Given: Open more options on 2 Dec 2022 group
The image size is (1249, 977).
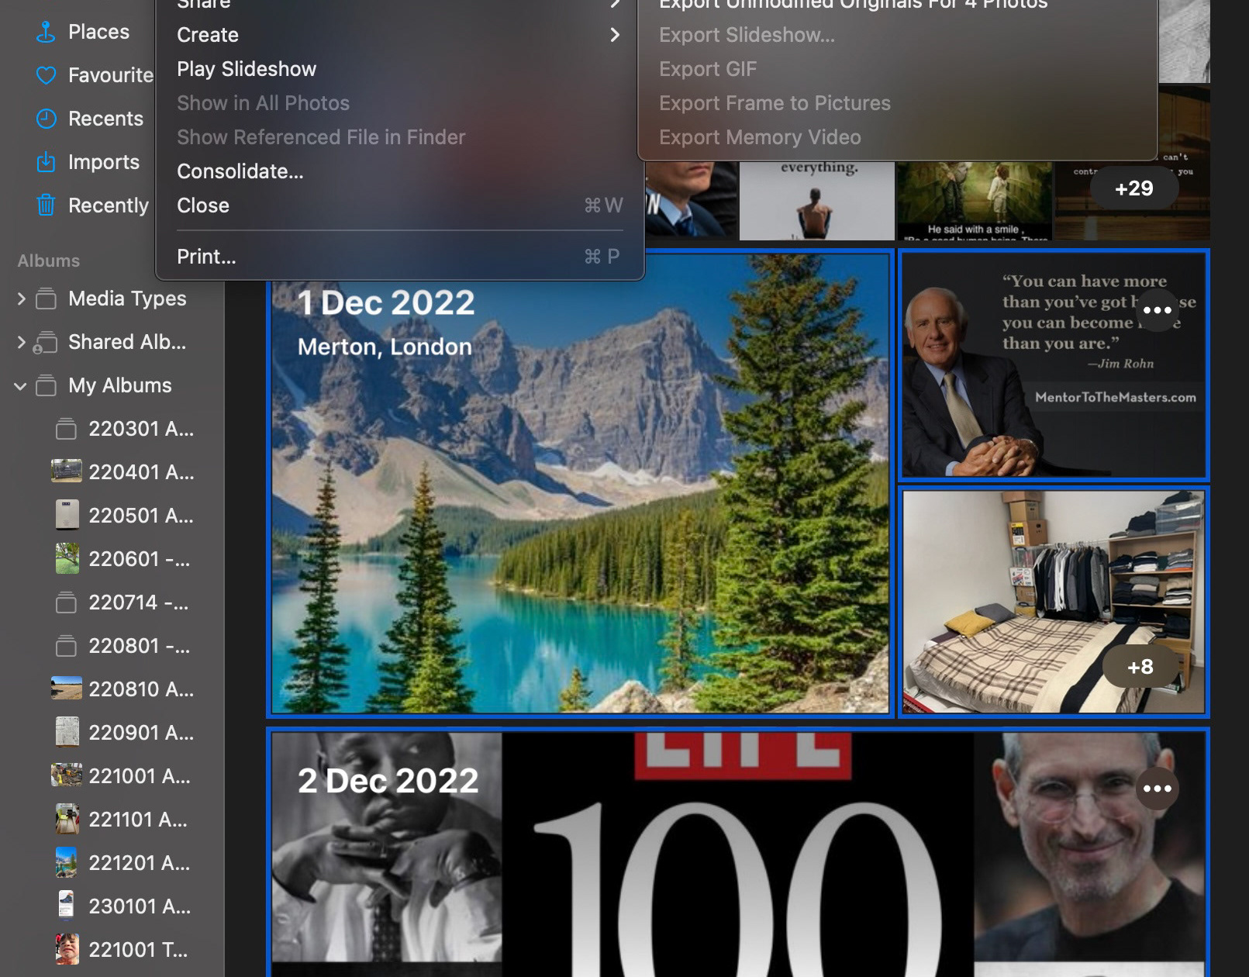Looking at the screenshot, I should coord(1157,789).
